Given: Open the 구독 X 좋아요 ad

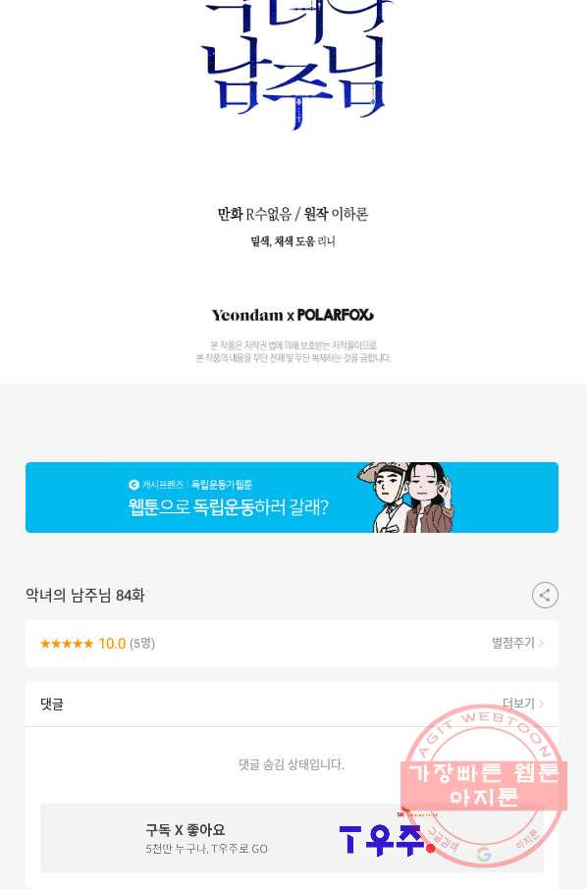Looking at the screenshot, I should point(292,838).
